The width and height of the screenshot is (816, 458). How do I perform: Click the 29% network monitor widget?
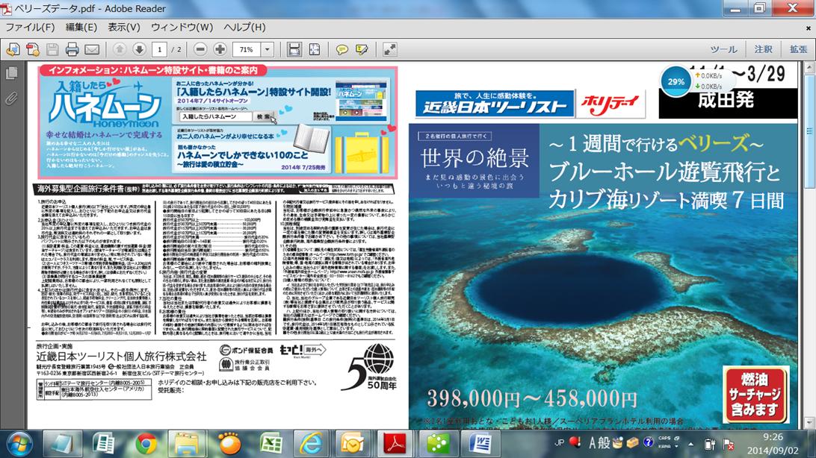point(676,81)
